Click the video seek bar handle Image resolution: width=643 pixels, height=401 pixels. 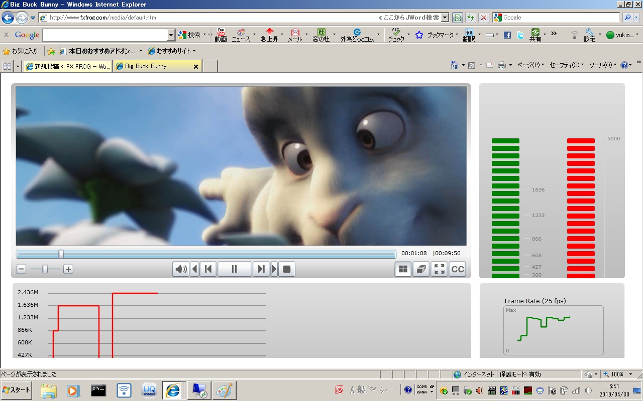click(61, 254)
